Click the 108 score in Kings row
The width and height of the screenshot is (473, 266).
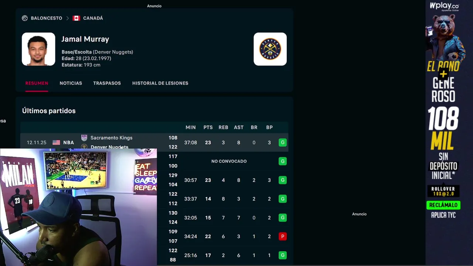tap(173, 138)
